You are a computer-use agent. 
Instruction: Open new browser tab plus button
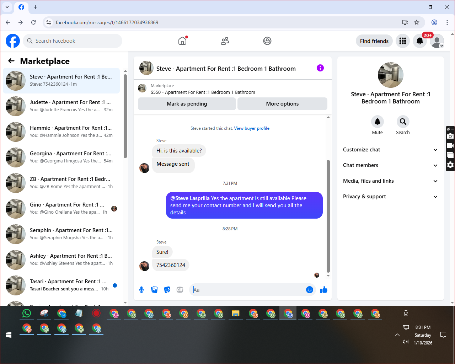[x=36, y=7]
